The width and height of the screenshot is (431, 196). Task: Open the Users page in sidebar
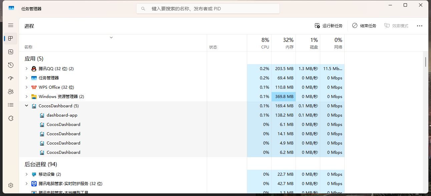click(11, 92)
